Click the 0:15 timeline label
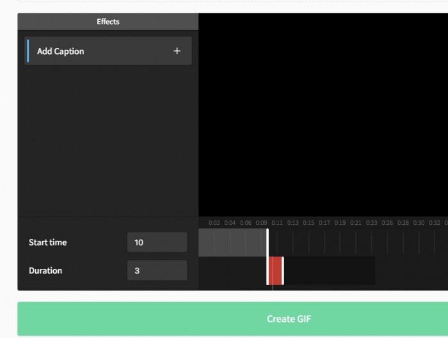 click(308, 223)
